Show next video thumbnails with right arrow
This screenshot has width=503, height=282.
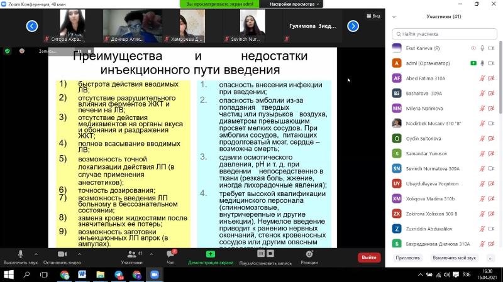353,26
